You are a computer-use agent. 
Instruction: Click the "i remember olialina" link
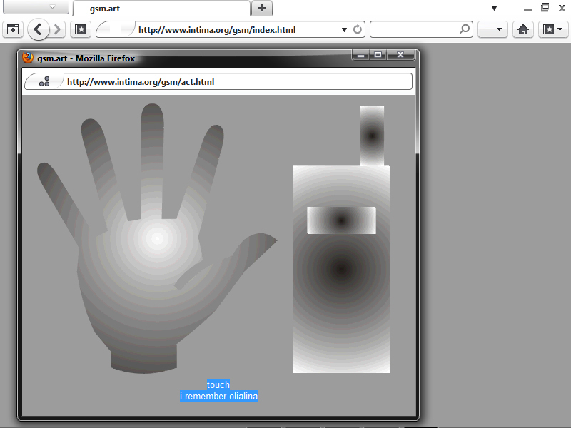point(218,396)
